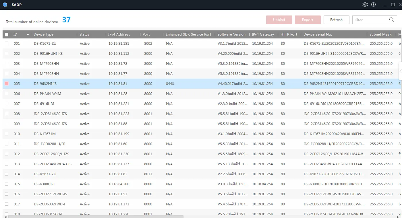The height and width of the screenshot is (218, 402).
Task: Click the online device count 37
Action: point(66,20)
